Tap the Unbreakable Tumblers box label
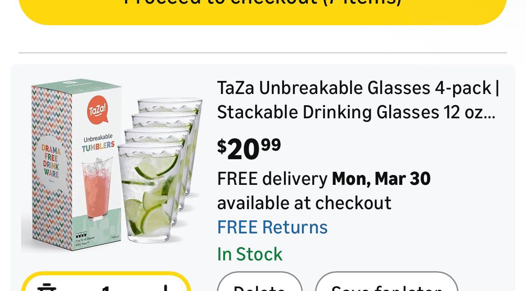This screenshot has height=291, width=526. point(98,143)
